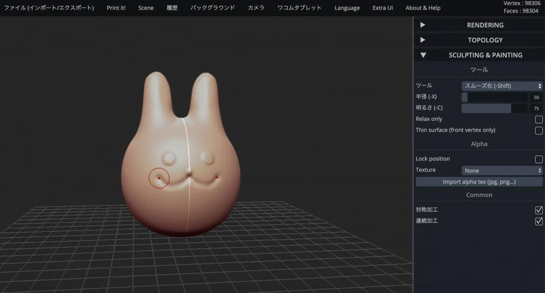Click the rabbit model's left eye
The width and height of the screenshot is (545, 293).
[169, 158]
